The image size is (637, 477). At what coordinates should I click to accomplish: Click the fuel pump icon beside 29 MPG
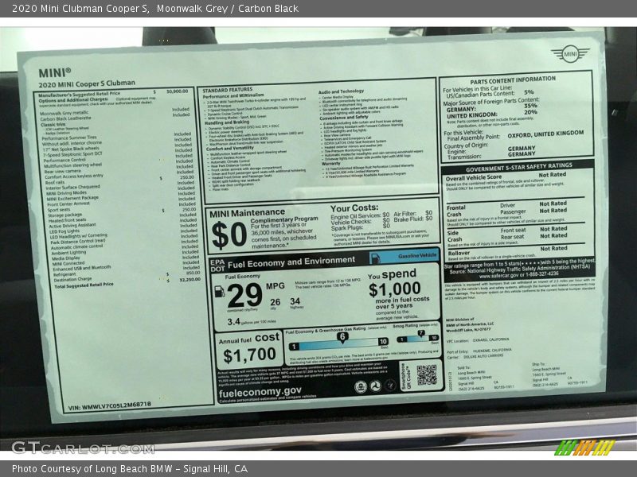coord(220,291)
